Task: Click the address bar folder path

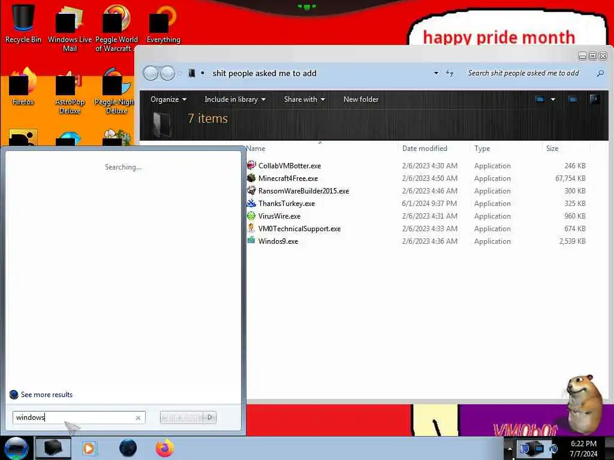Action: [264, 73]
